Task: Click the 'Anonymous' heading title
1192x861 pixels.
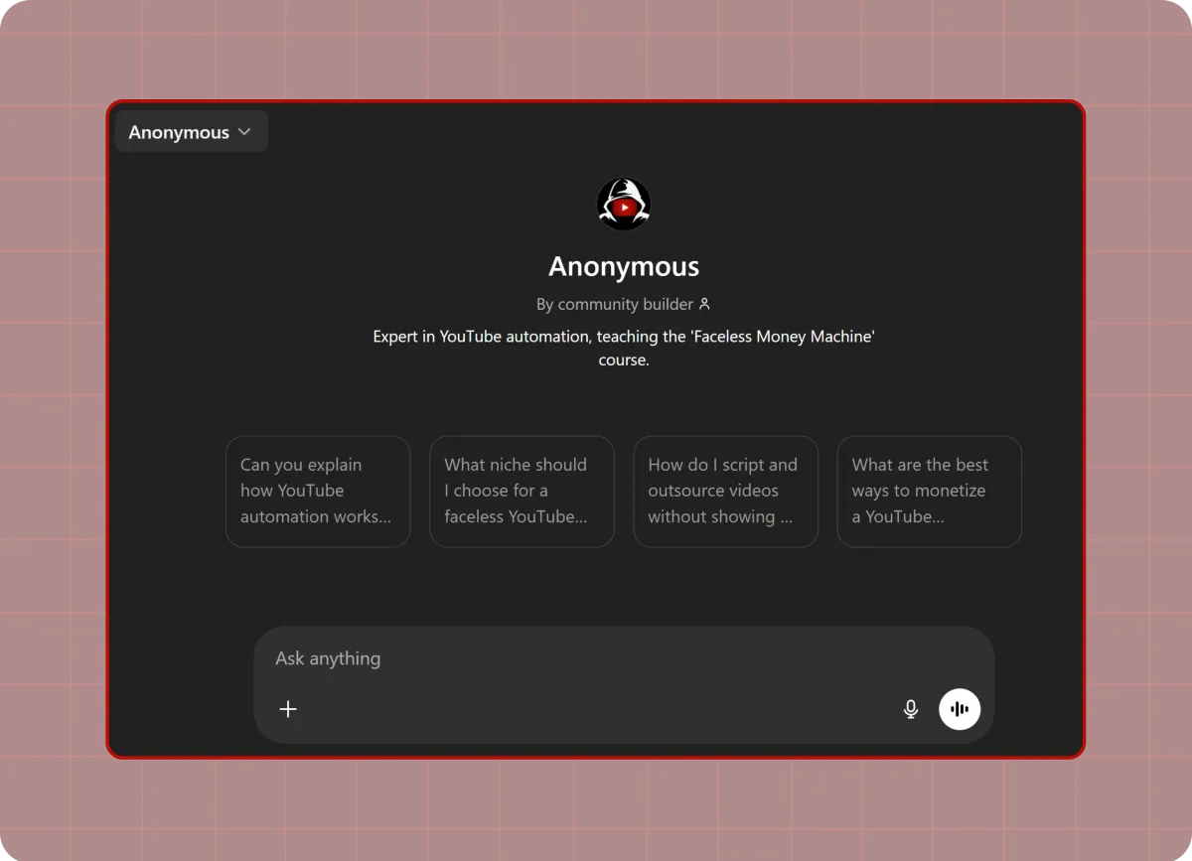Action: click(x=624, y=266)
